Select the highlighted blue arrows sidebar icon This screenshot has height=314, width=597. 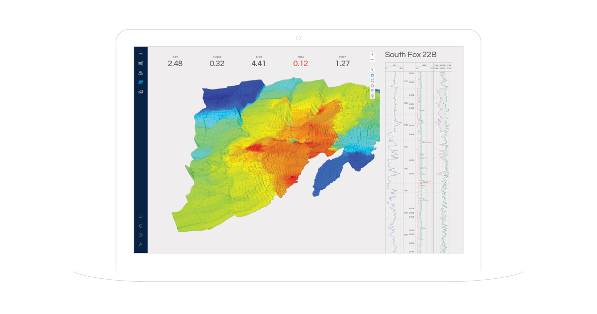(141, 82)
